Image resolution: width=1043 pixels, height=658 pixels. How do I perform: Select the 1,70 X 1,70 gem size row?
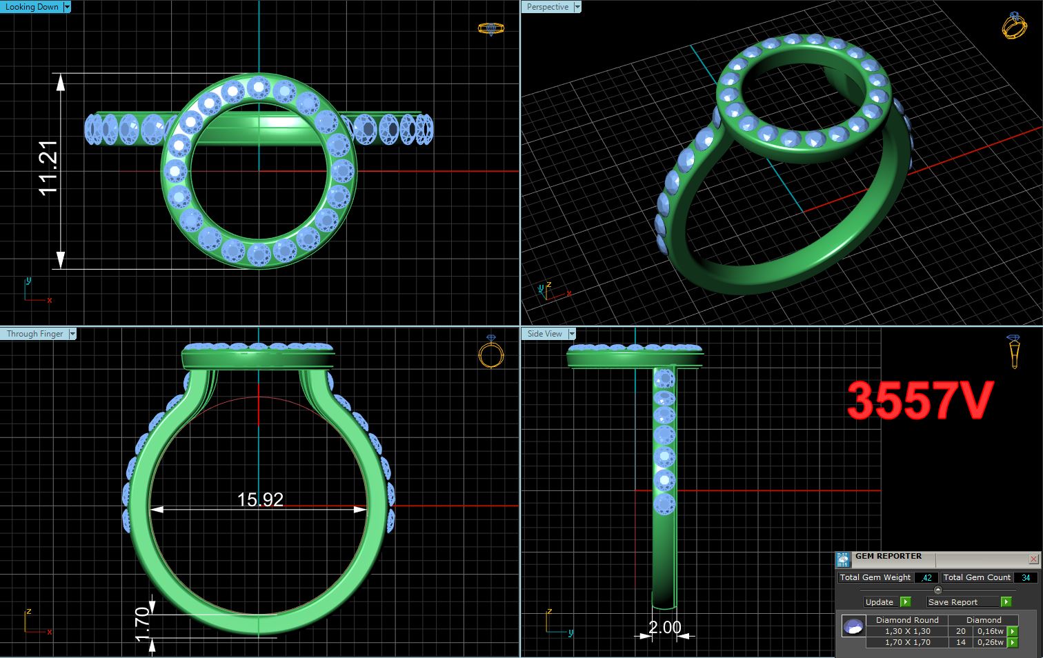point(908,642)
